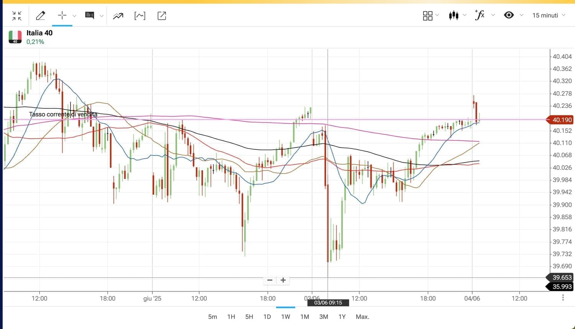Expand the crosshair tool dropdown arrow
Screen dimensions: 575x329
coord(74,16)
